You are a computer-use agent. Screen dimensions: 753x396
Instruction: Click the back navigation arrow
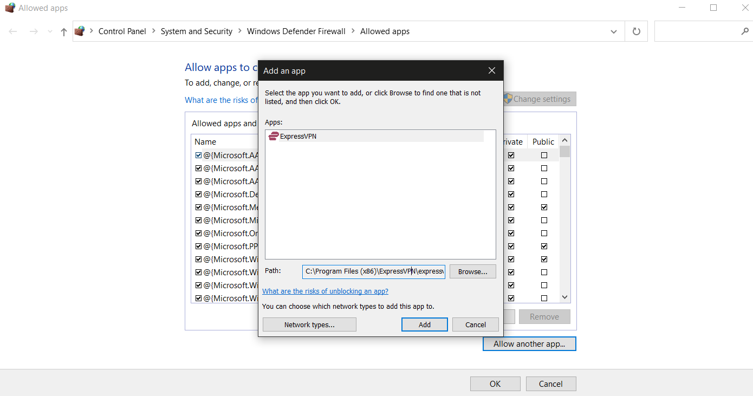coord(12,31)
